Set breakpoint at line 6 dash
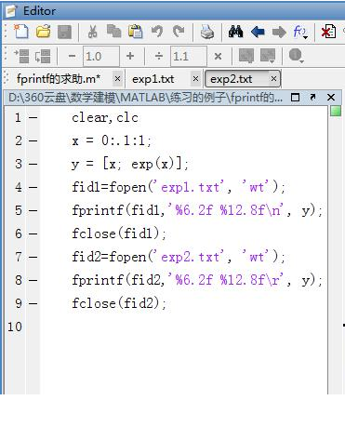 [x=33, y=234]
